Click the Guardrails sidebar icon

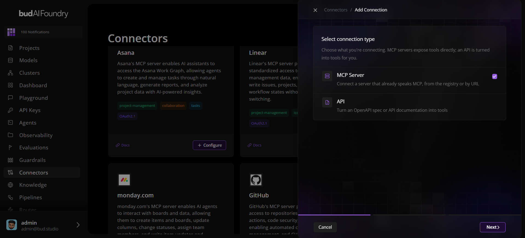click(x=10, y=160)
